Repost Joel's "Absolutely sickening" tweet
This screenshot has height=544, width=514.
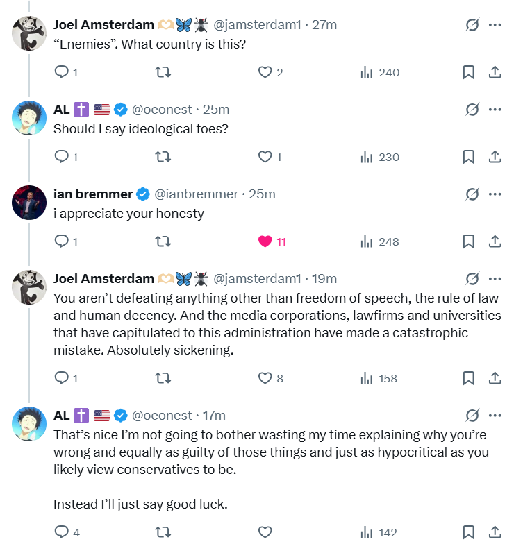163,378
